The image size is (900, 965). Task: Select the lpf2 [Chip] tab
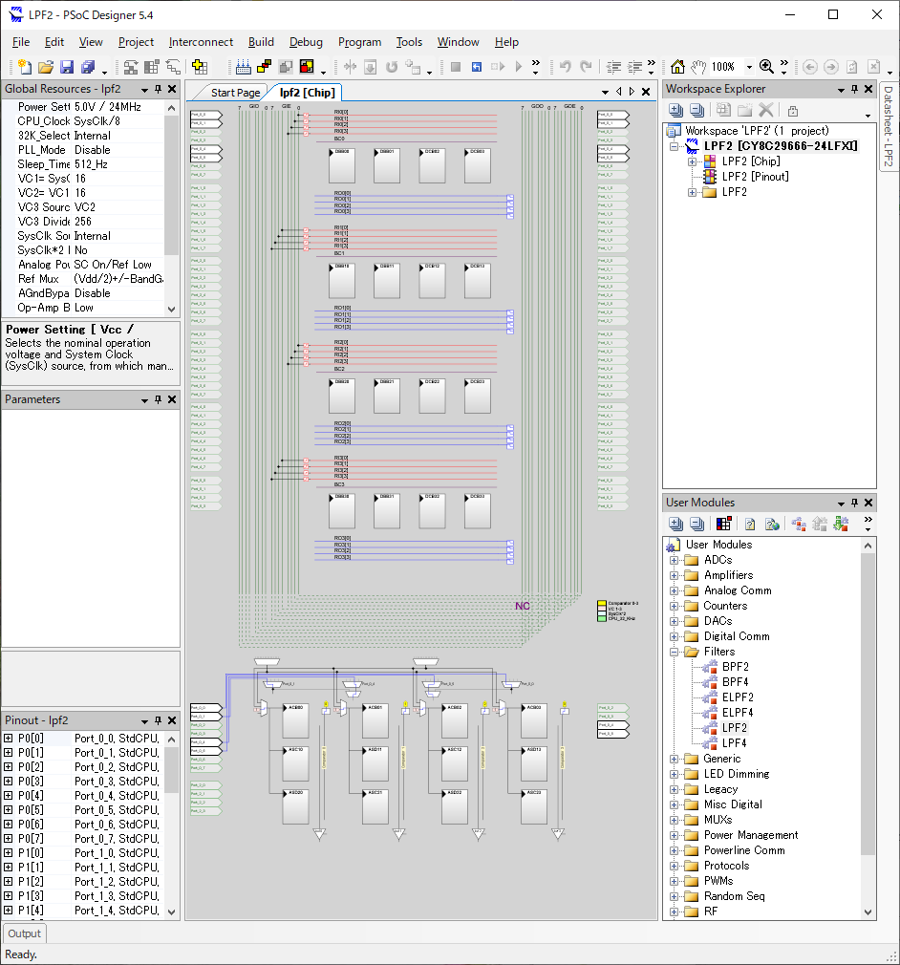(x=308, y=93)
